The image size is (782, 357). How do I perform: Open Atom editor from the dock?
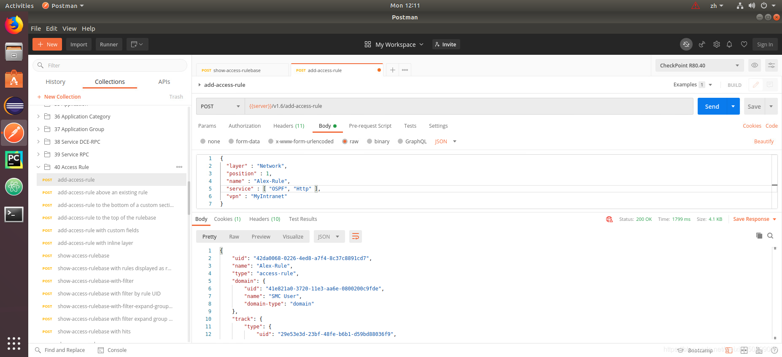coord(14,187)
